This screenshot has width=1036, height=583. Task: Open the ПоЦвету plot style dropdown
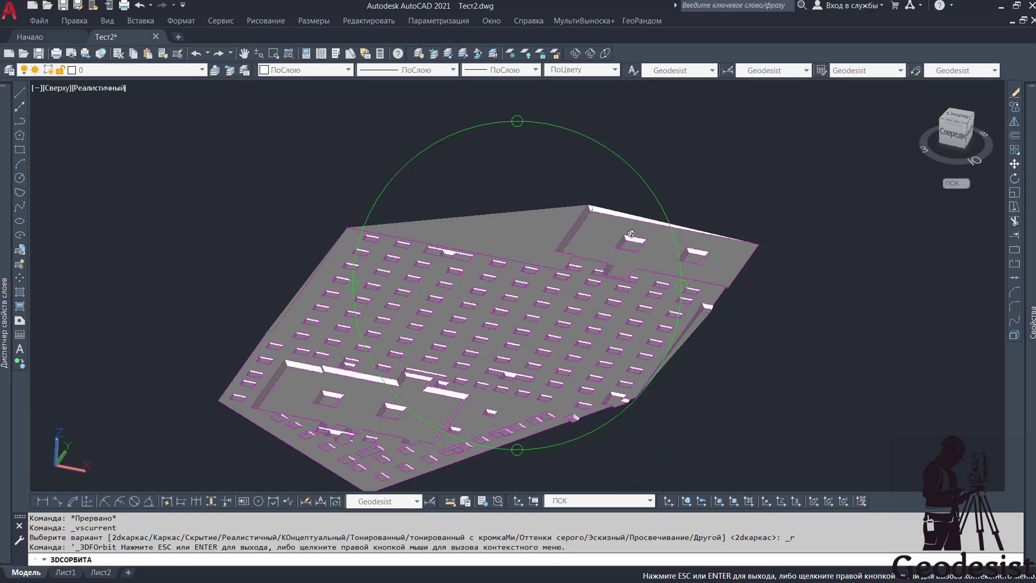615,70
